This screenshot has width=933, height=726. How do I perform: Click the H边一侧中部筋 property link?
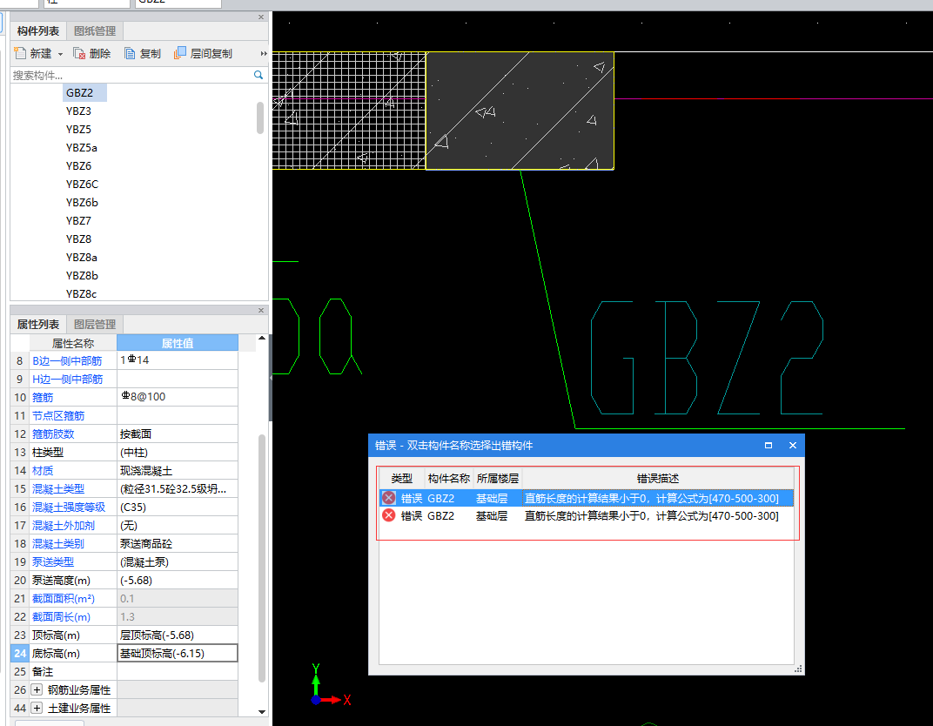click(x=67, y=379)
